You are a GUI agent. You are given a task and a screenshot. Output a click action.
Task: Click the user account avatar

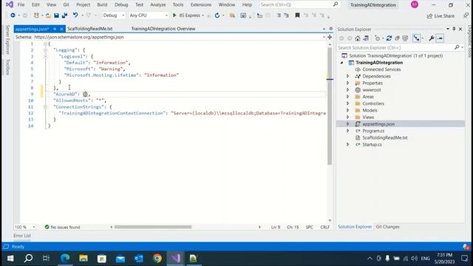[x=415, y=4]
